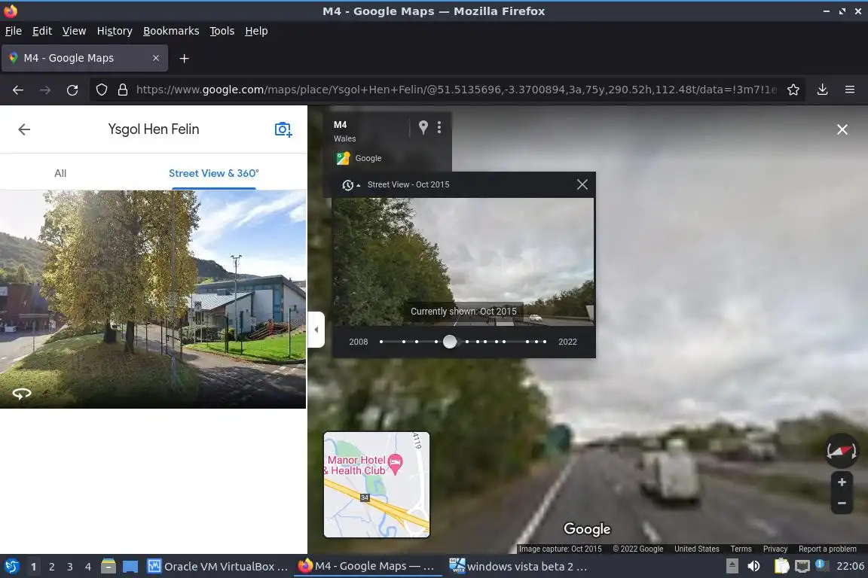Open the File menu
868x578 pixels.
pos(14,31)
